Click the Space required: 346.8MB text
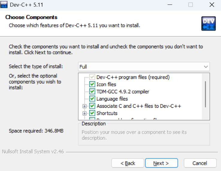Viewport: 221px width, 171px height. point(36,131)
